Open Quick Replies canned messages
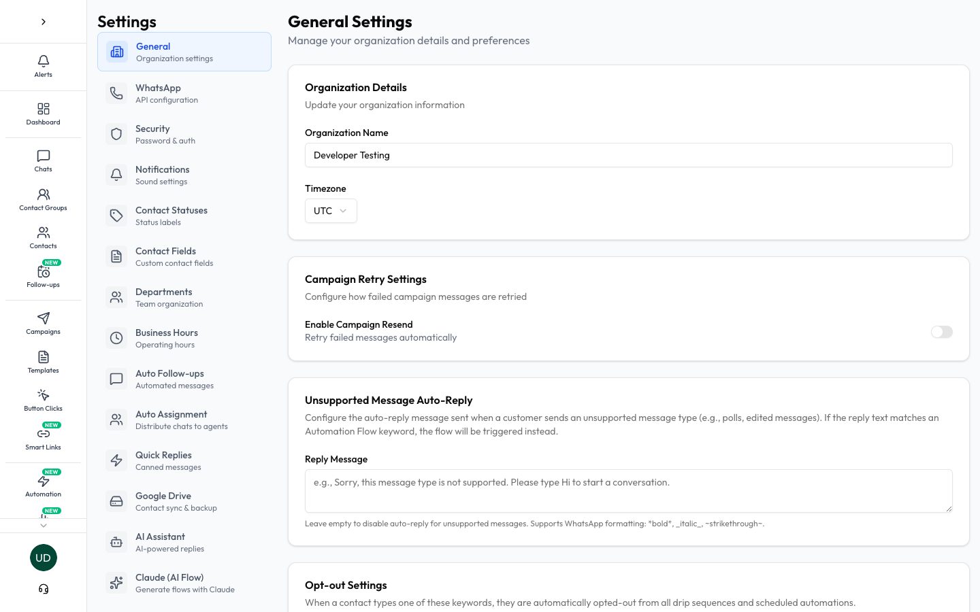 184,460
